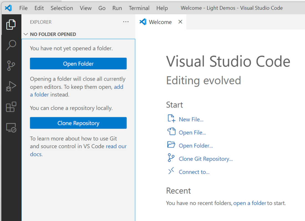Collapse the No Folder Opened section
The image size is (305, 221).
(26, 34)
